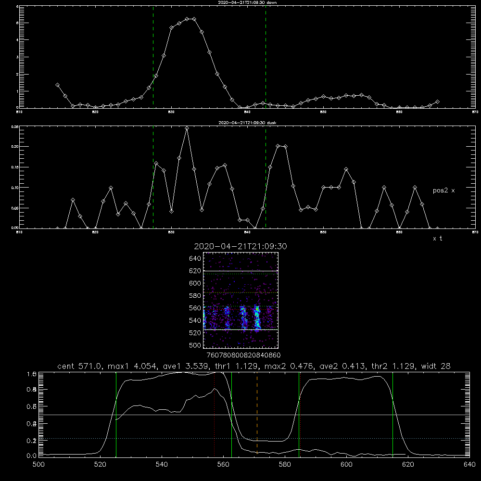Click the '560' x-axis label of the profile plot
The width and height of the screenshot is (481, 481).
[x=223, y=465]
